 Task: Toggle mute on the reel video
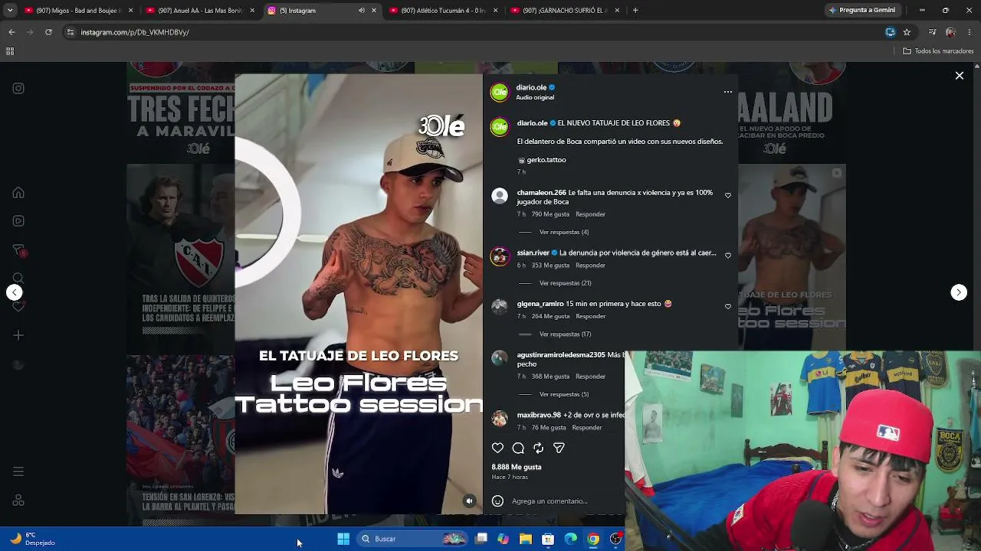tap(470, 501)
